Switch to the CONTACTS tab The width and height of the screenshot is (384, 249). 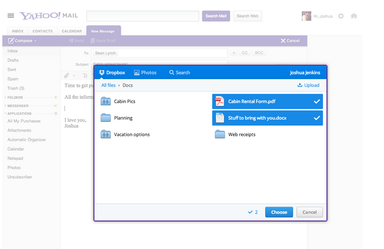43,31
